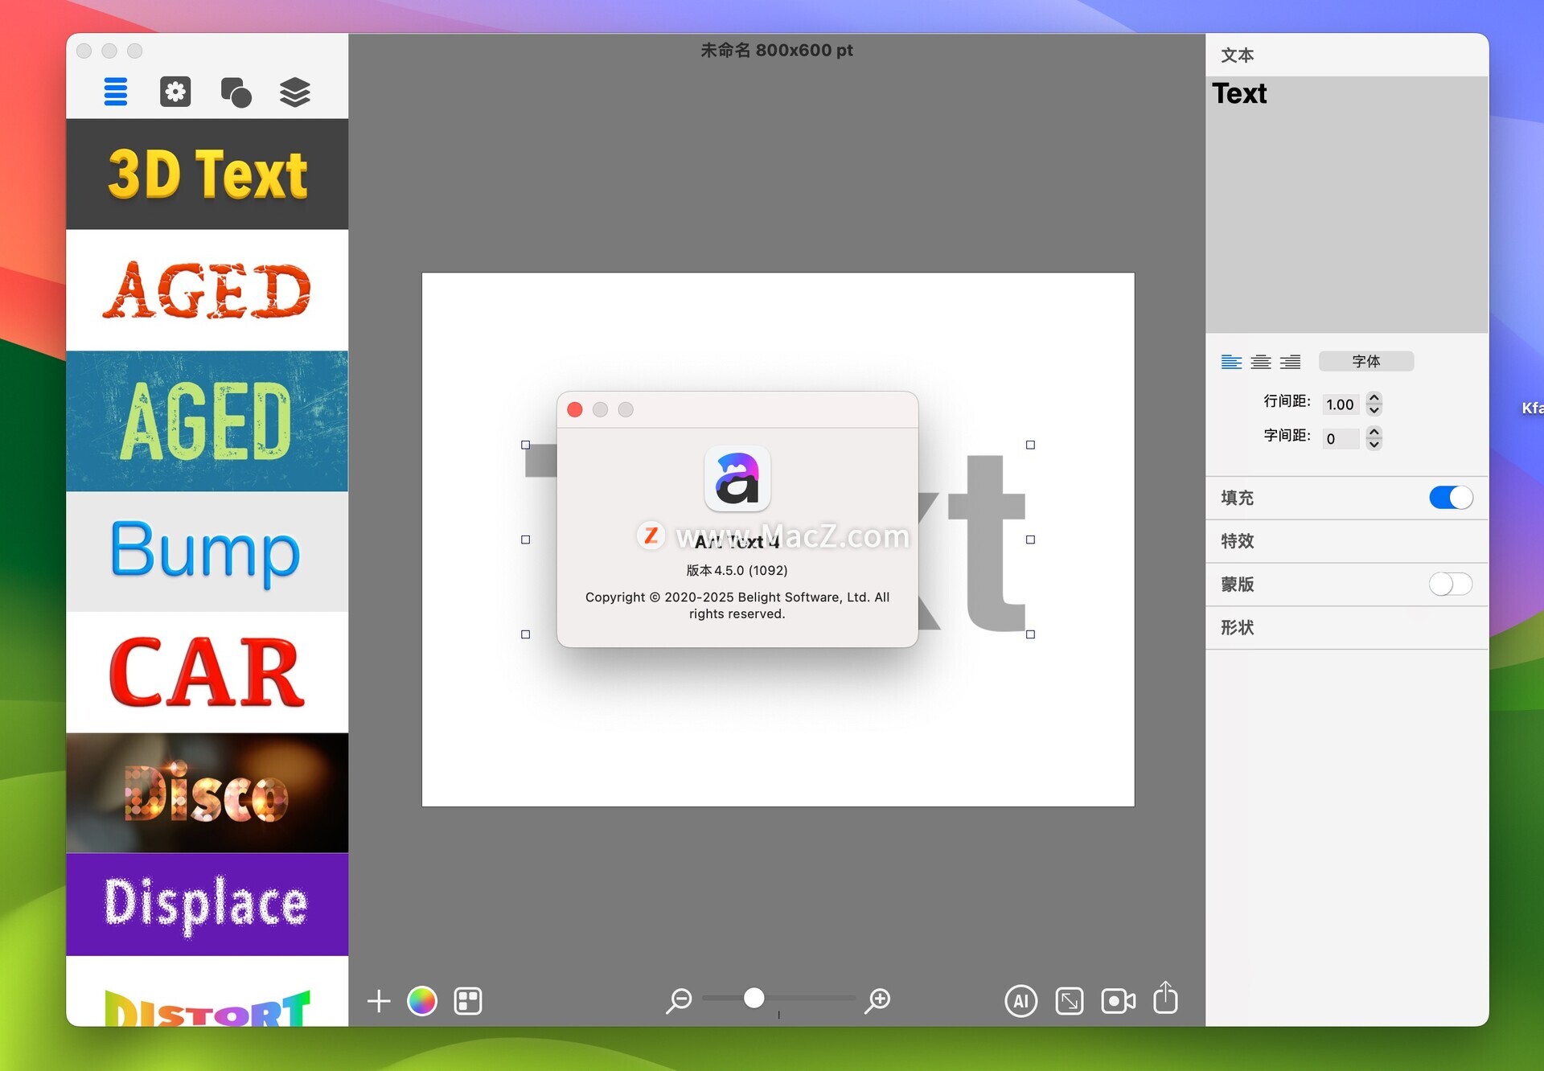Viewport: 1544px width, 1071px height.
Task: Click the Art Text app icon in dialog
Action: point(737,478)
